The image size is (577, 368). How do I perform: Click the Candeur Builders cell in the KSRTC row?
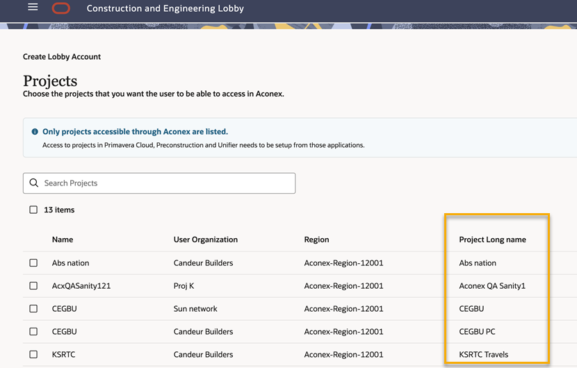tap(204, 354)
